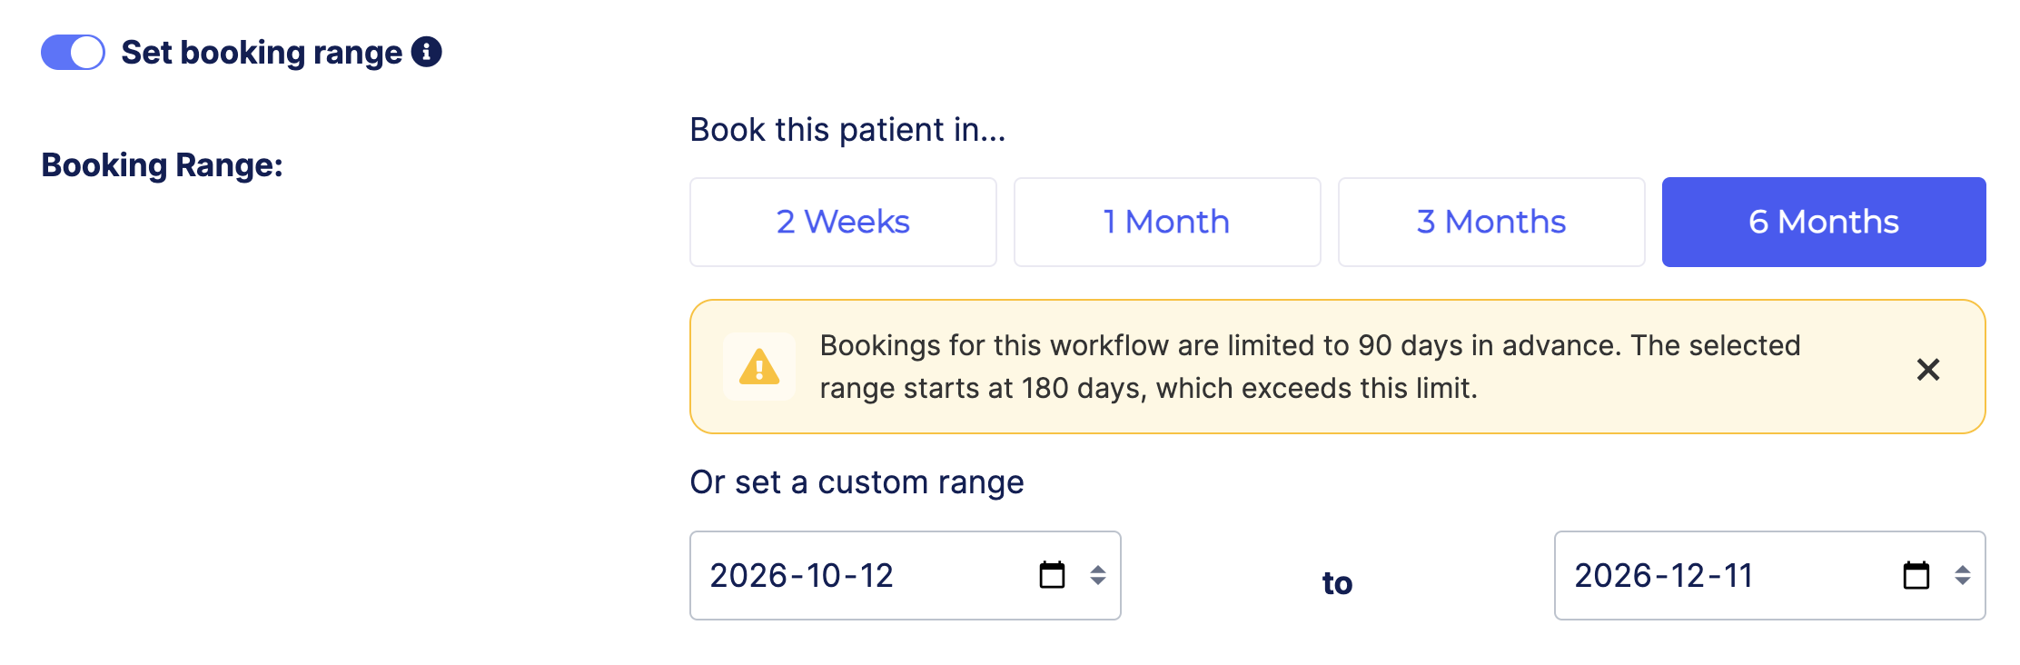Decrease end date using the down arrow

tap(1963, 581)
